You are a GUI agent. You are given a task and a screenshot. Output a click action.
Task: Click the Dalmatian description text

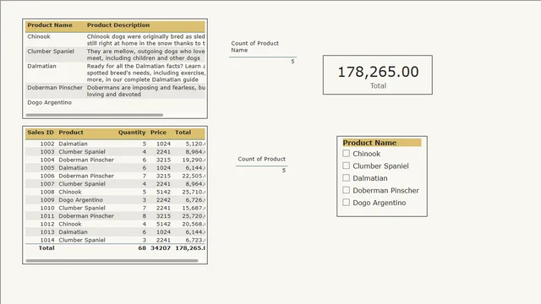pos(146,73)
